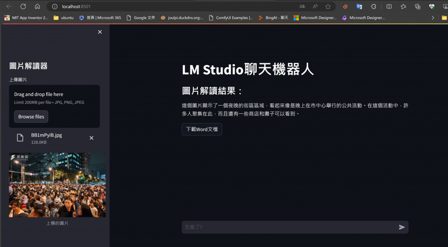Open MIT App Inventor 2 bookmark
Viewport: 448px width, 247px height.
tap(26, 17)
